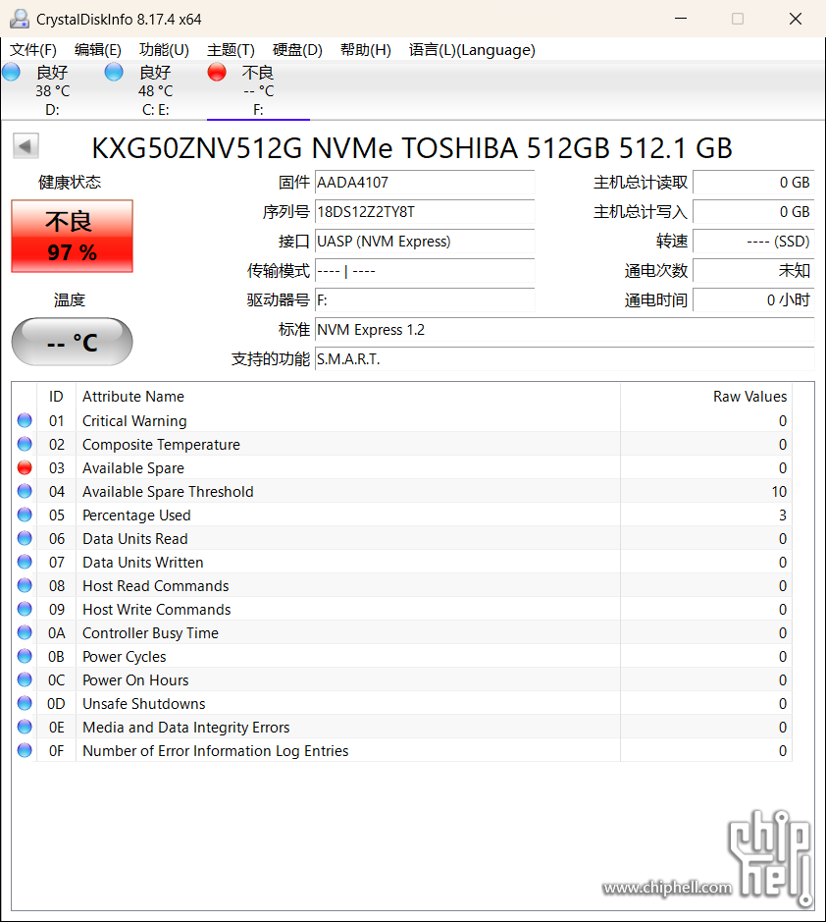Click the red Available Spare status icon
Viewport: 826px width, 922px height.
(25, 467)
